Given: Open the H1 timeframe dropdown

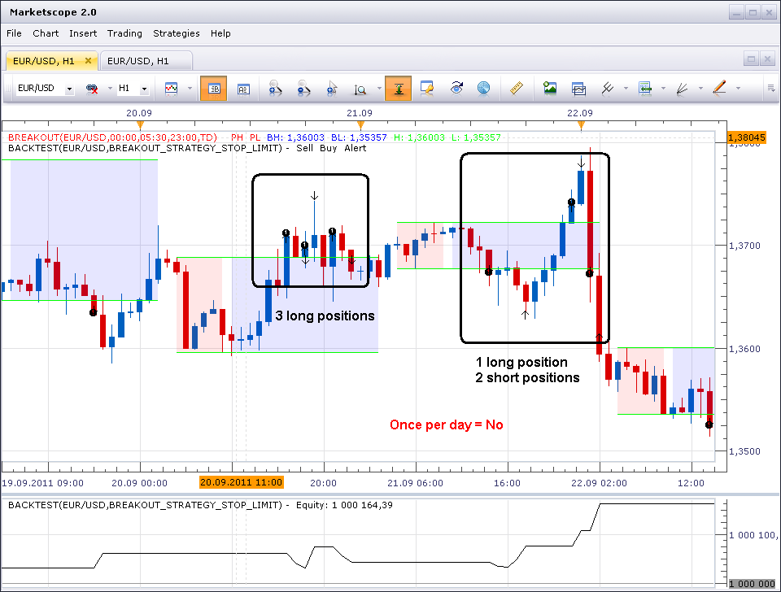Looking at the screenshot, I should coord(144,89).
